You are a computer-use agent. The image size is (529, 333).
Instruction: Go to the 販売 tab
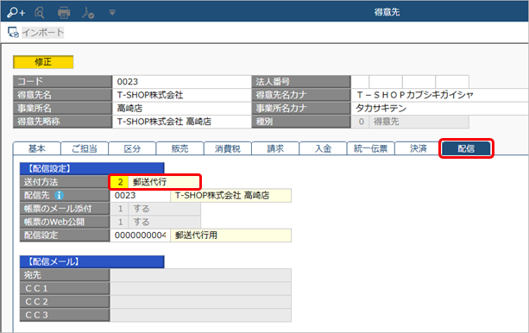179,148
